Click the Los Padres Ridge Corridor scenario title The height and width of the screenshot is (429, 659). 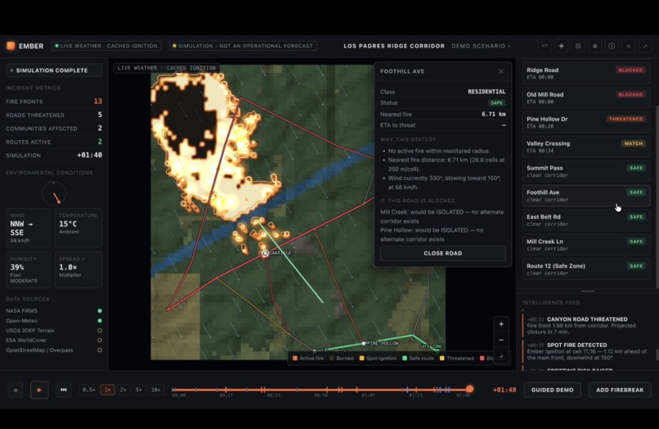[394, 46]
